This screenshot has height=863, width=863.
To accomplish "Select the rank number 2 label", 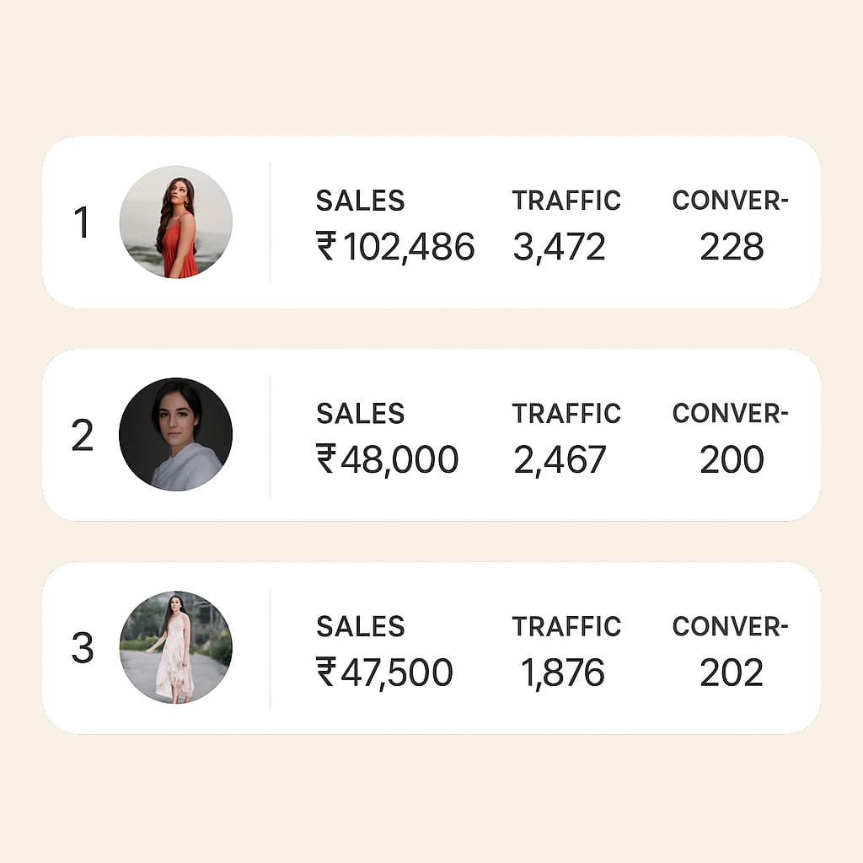I will pyautogui.click(x=84, y=436).
